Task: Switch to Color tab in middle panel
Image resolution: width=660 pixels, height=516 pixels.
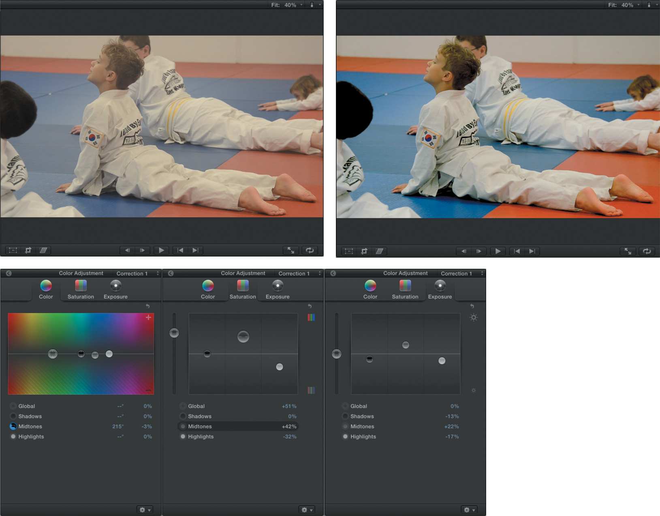Action: 208,289
